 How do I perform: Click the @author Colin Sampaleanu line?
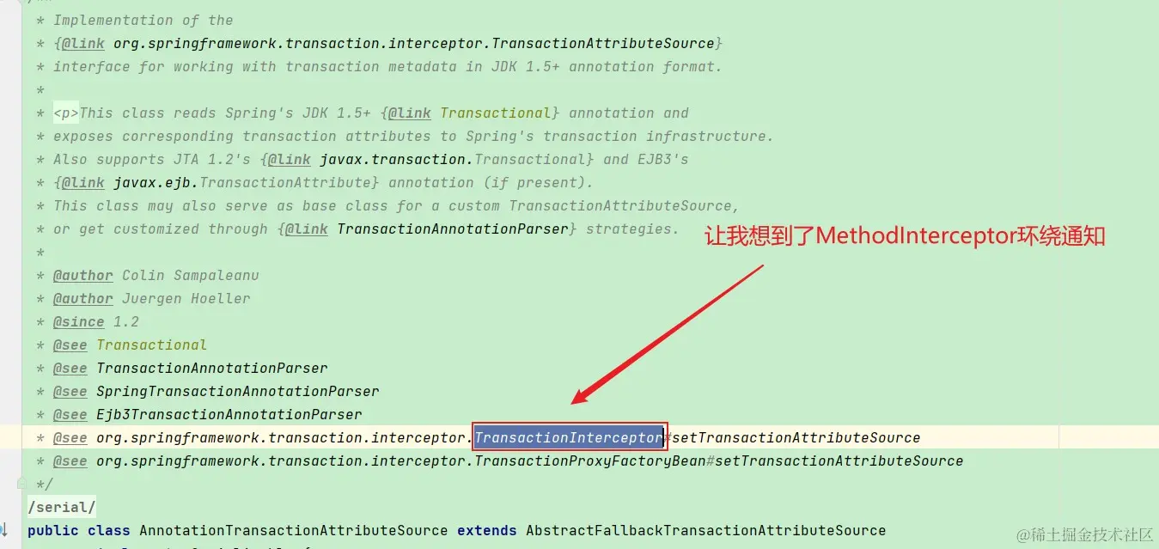[x=156, y=275]
